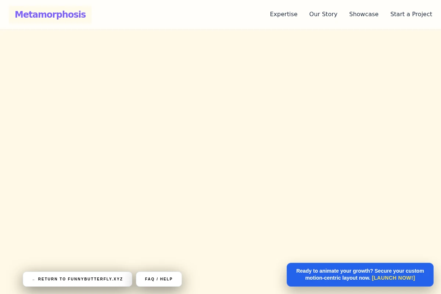Click Return to funnybutterfly.xyz button
Viewport: 441px width, 294px height.
click(x=78, y=279)
